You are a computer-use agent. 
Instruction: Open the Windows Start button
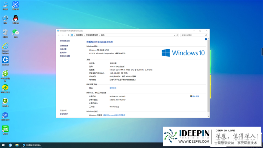(3, 145)
